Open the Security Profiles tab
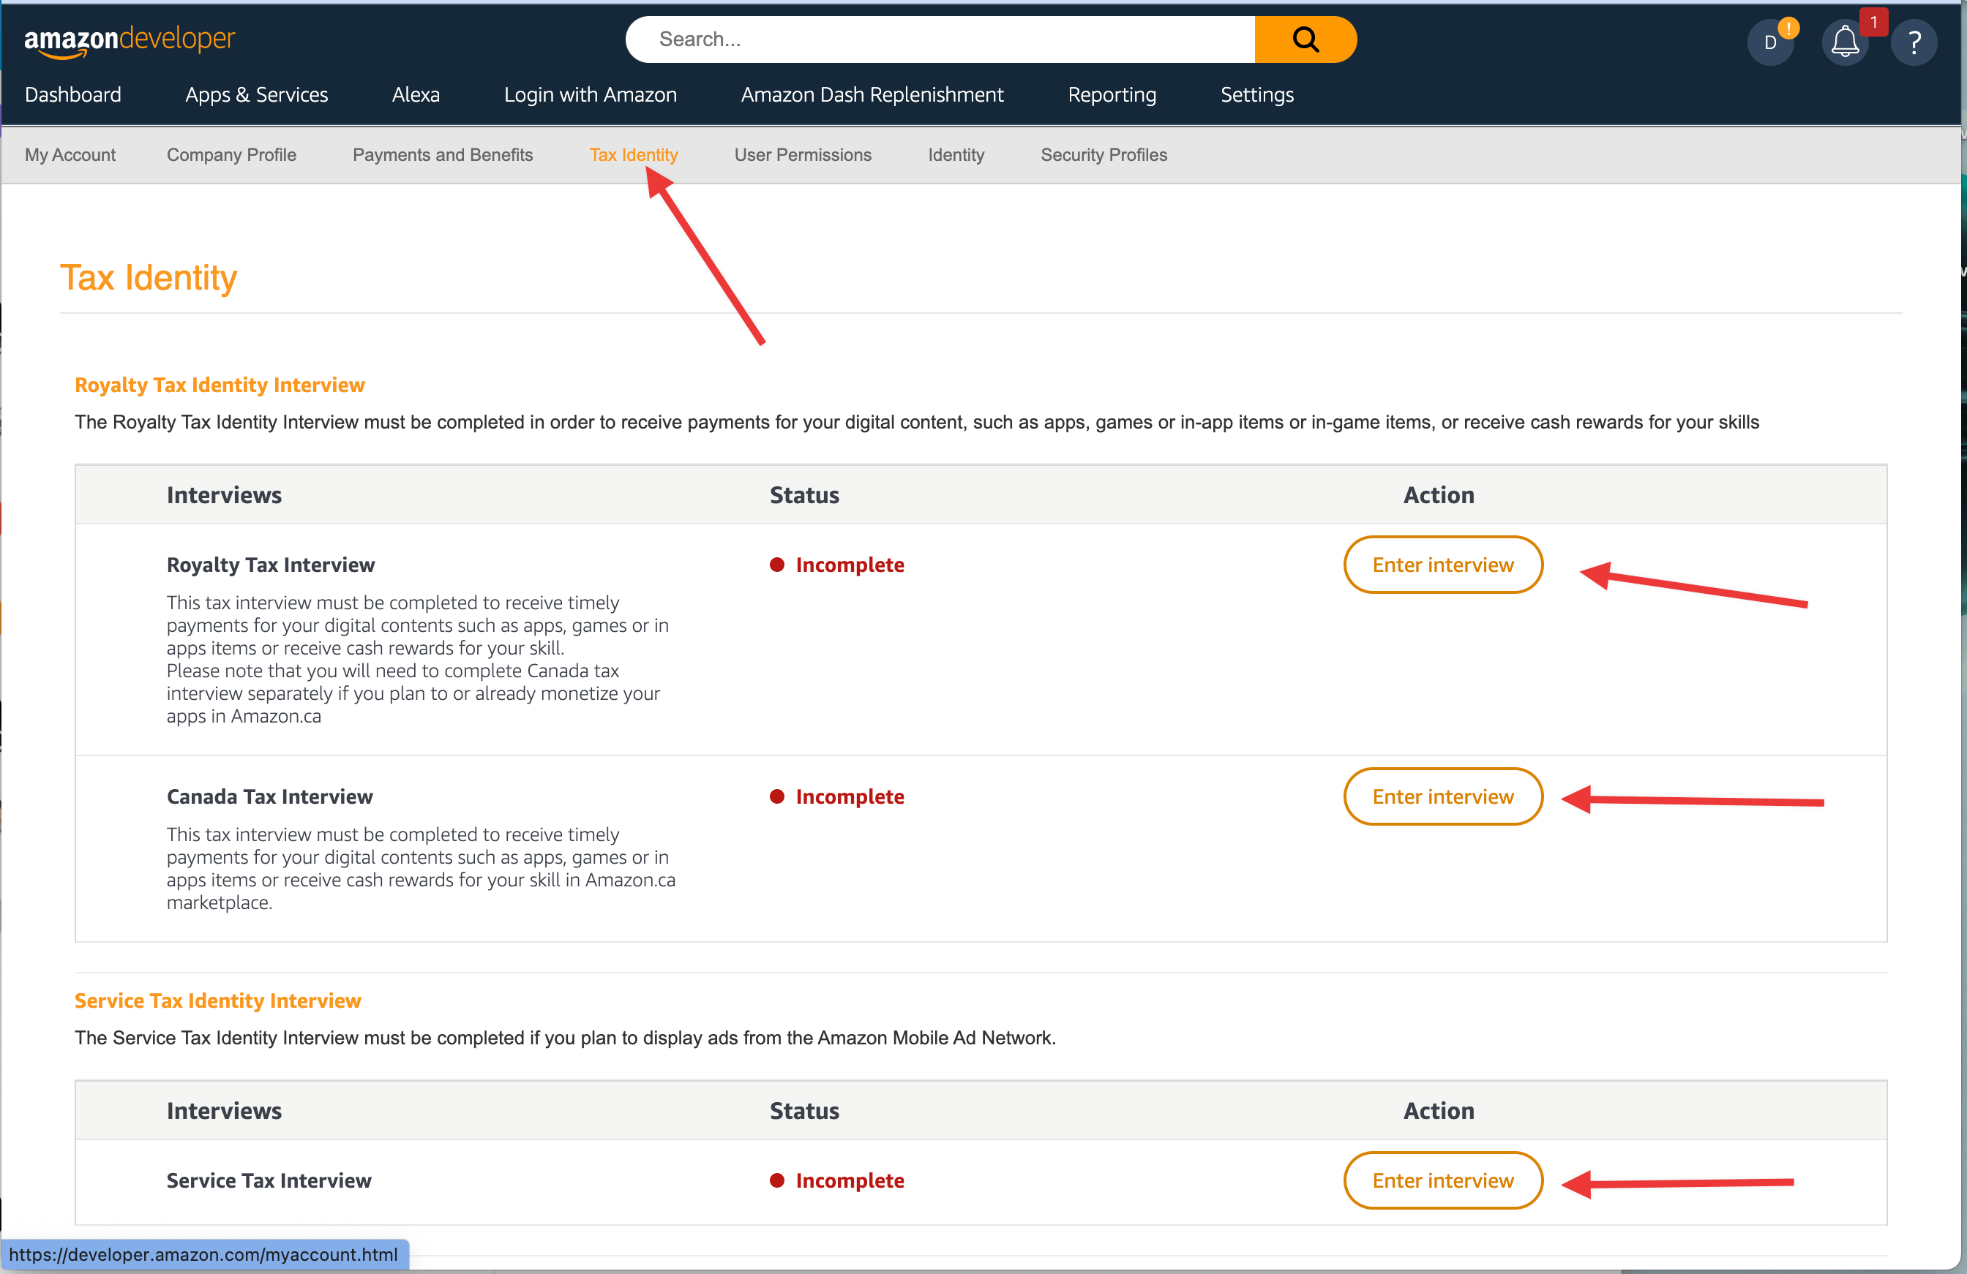This screenshot has width=1967, height=1274. [1104, 154]
